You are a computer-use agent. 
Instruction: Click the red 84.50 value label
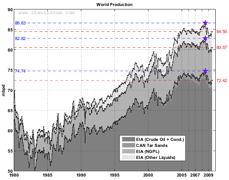point(222,32)
